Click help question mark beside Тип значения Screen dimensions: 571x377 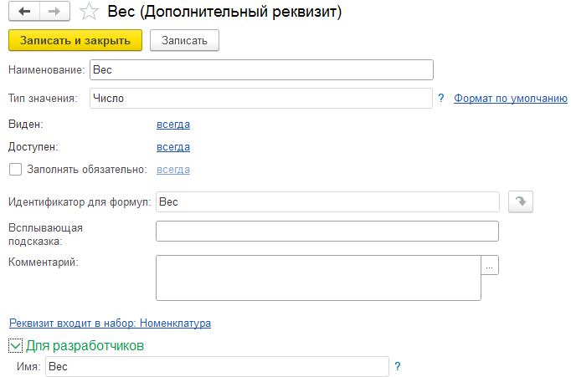441,98
